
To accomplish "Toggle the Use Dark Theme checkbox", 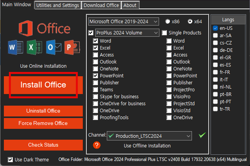I will coord(10,159).
